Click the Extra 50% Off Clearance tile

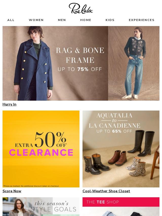pos(41,149)
